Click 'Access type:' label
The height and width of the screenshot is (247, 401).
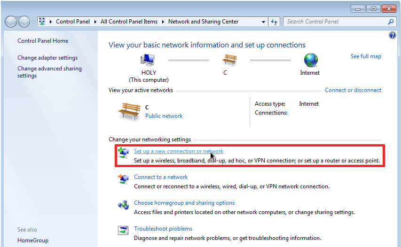click(270, 104)
